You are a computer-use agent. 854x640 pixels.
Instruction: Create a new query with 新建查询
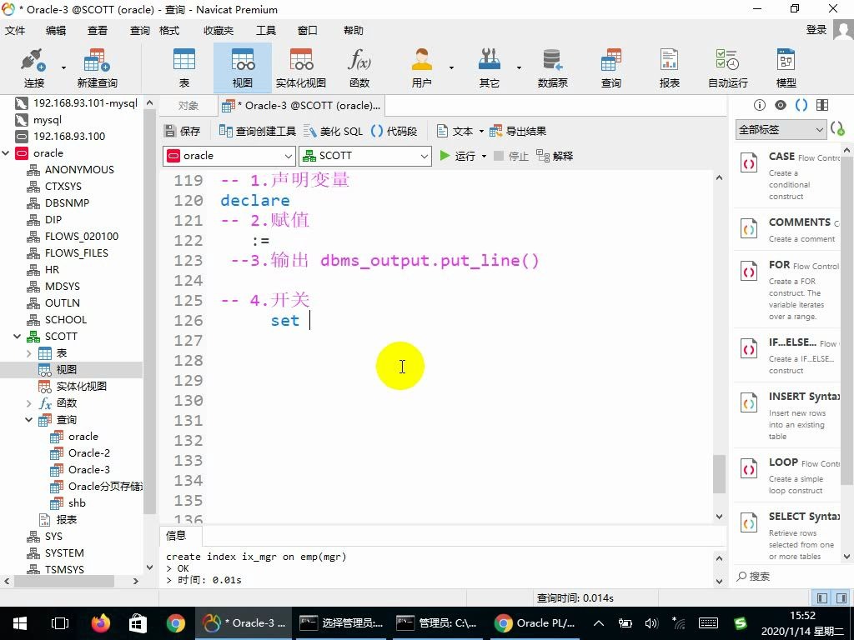coord(95,67)
